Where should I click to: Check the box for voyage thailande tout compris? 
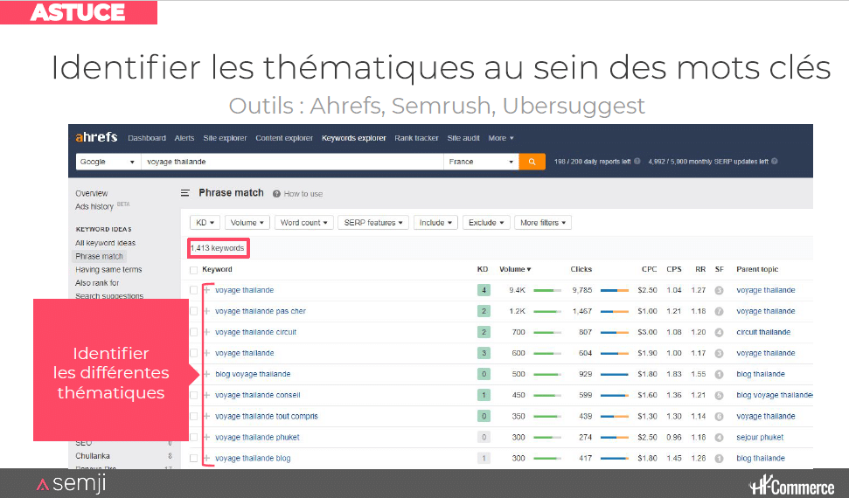pos(193,416)
